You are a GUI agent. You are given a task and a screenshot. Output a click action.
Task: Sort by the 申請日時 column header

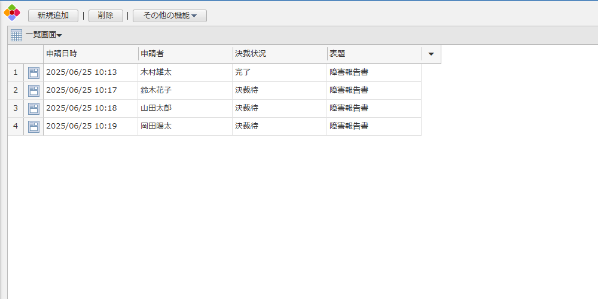(90, 54)
